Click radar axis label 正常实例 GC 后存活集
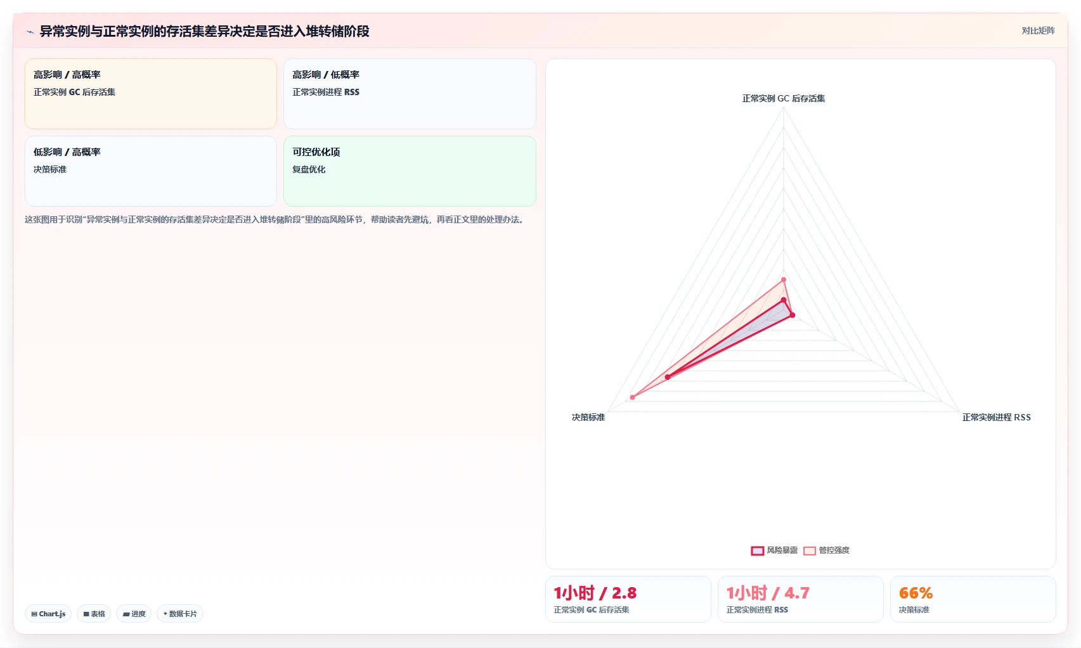1081x648 pixels. (x=784, y=98)
